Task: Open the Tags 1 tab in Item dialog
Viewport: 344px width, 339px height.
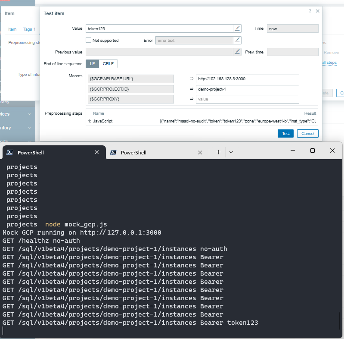Action: [x=29, y=29]
